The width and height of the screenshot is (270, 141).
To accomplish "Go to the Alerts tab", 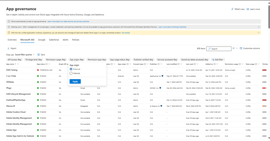I will 65,40.
